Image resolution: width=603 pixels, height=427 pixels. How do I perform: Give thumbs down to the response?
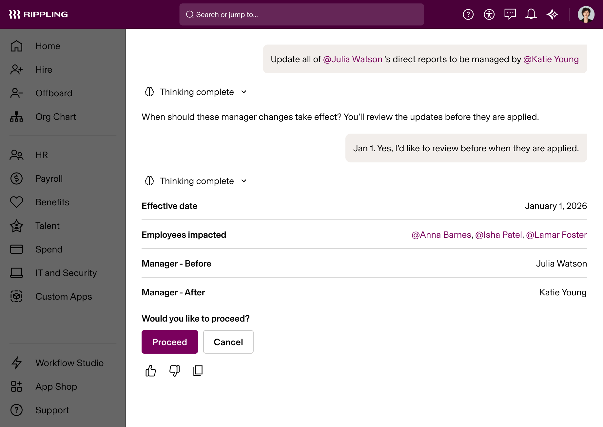[174, 371]
